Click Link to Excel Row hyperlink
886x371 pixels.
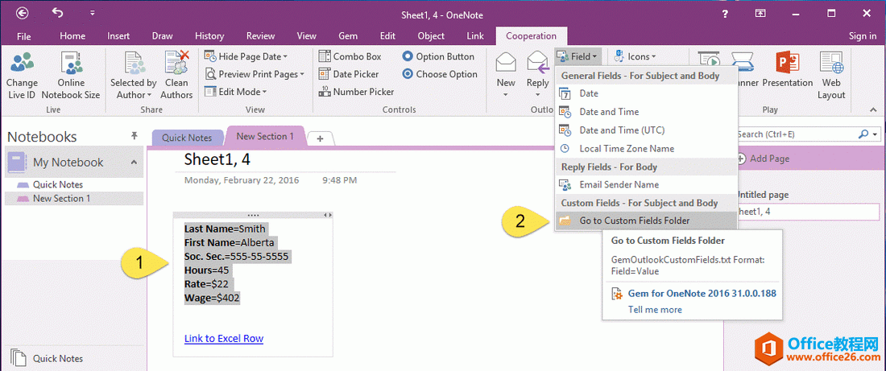[224, 339]
